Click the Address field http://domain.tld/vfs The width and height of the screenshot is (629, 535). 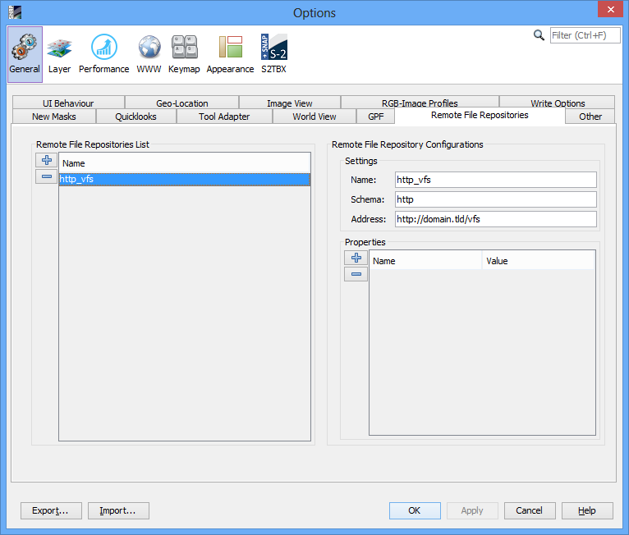pyautogui.click(x=495, y=219)
